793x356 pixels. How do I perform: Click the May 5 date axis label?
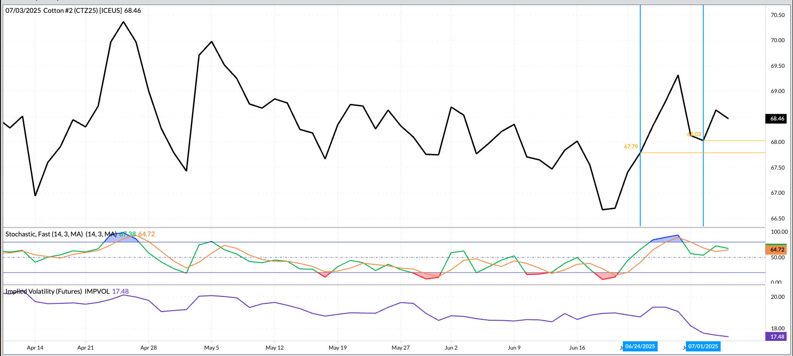click(211, 348)
